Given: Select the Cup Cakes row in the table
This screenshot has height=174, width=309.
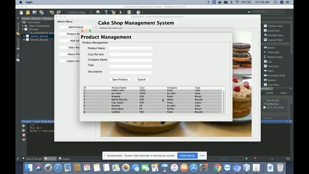Looking at the screenshot, I should (x=153, y=102).
